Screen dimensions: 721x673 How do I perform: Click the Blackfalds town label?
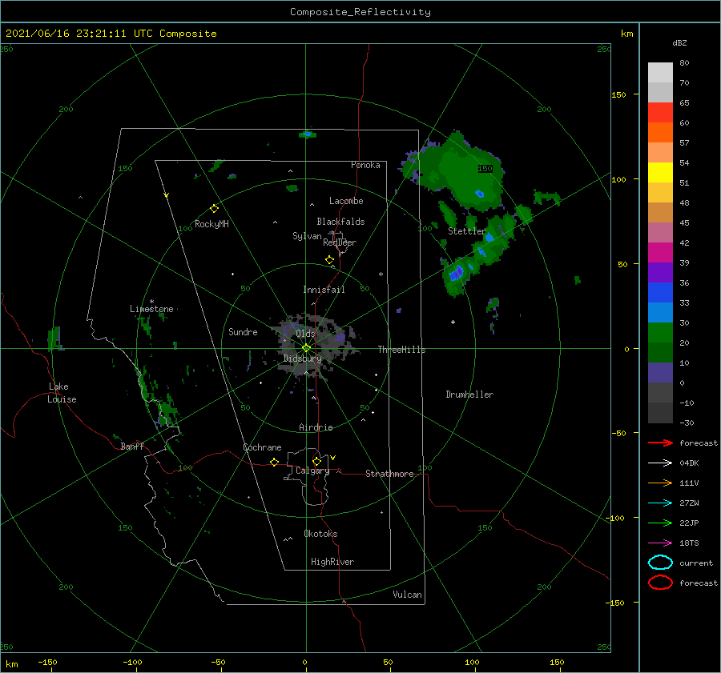click(x=340, y=222)
